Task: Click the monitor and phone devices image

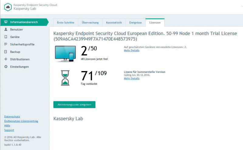Action: (x=65, y=54)
